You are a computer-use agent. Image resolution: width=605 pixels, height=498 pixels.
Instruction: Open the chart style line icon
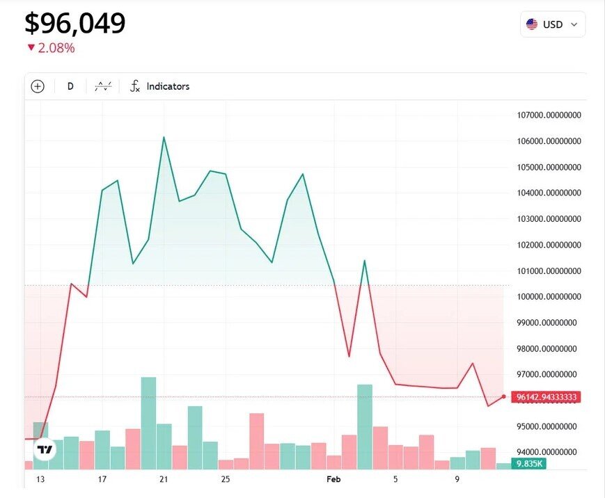point(103,86)
